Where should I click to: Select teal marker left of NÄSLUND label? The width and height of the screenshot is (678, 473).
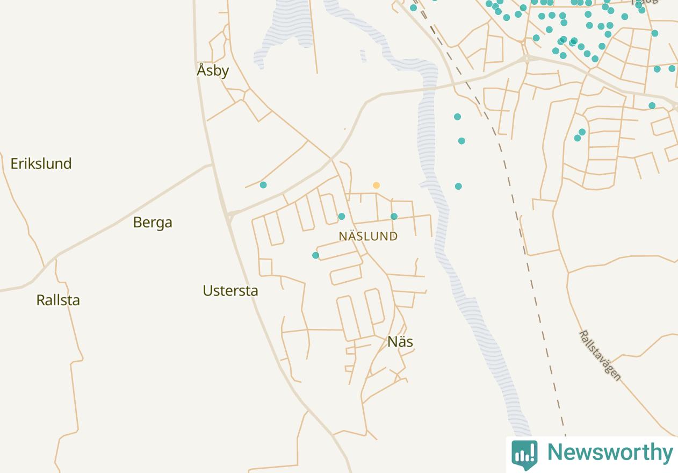(x=341, y=217)
